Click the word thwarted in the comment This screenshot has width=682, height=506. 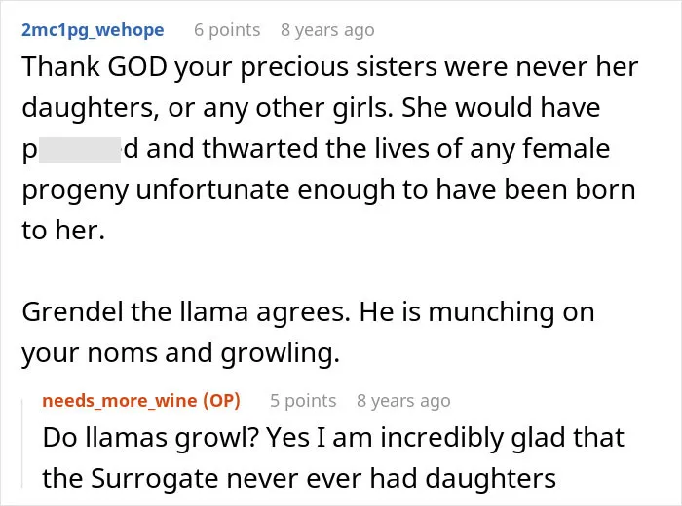(x=260, y=149)
